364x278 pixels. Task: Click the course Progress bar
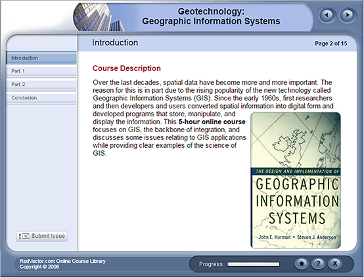tap(253, 264)
